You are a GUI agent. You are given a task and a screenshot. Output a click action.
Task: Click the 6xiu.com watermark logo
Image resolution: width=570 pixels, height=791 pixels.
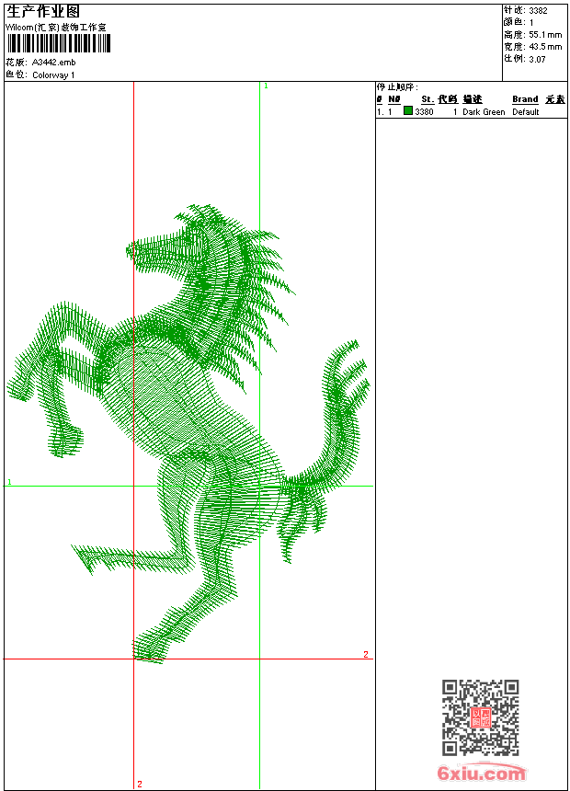[481, 774]
